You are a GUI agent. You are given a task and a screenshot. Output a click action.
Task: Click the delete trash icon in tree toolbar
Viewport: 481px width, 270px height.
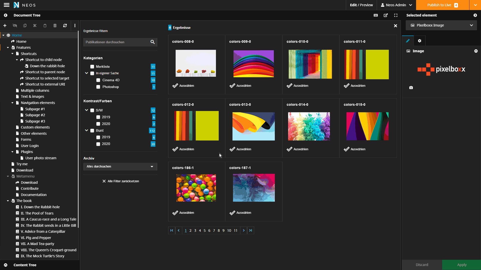(55, 25)
